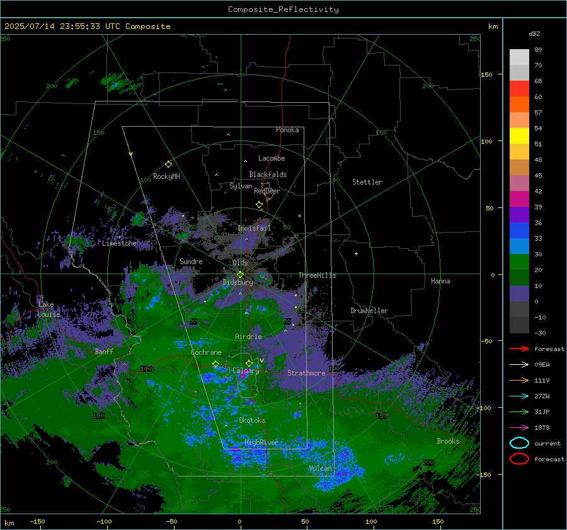Click the HighRiver town label
This screenshot has width=567, height=530.
[261, 442]
